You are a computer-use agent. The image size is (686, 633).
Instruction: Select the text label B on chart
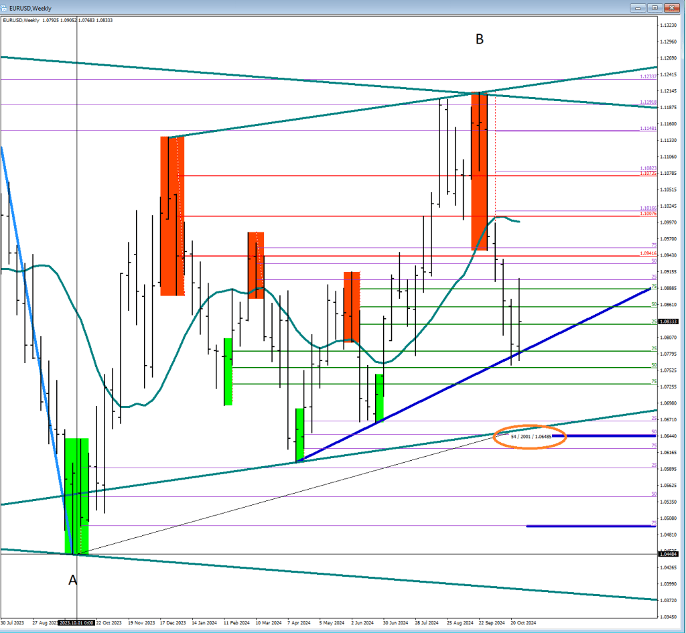[x=479, y=40]
